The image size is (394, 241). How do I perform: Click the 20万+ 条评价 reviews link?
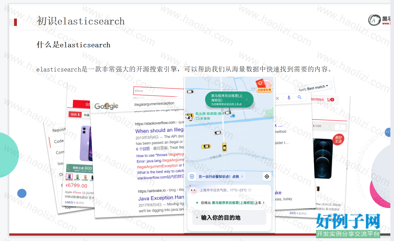point(298,213)
